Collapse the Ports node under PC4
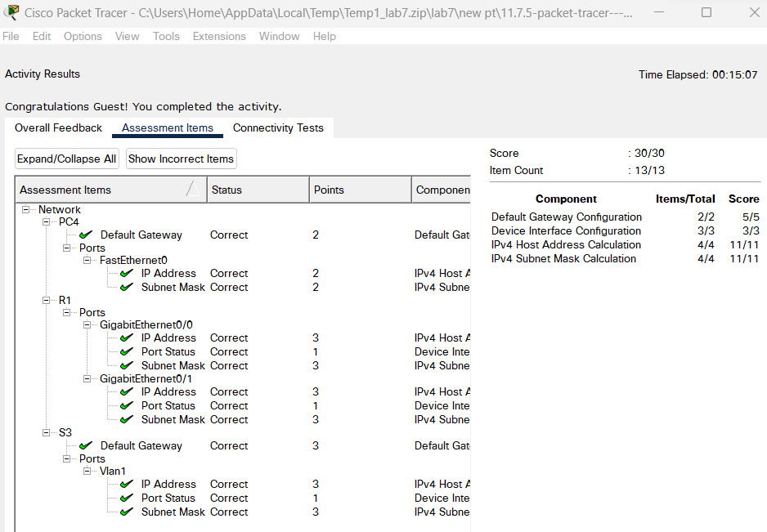 [x=66, y=248]
